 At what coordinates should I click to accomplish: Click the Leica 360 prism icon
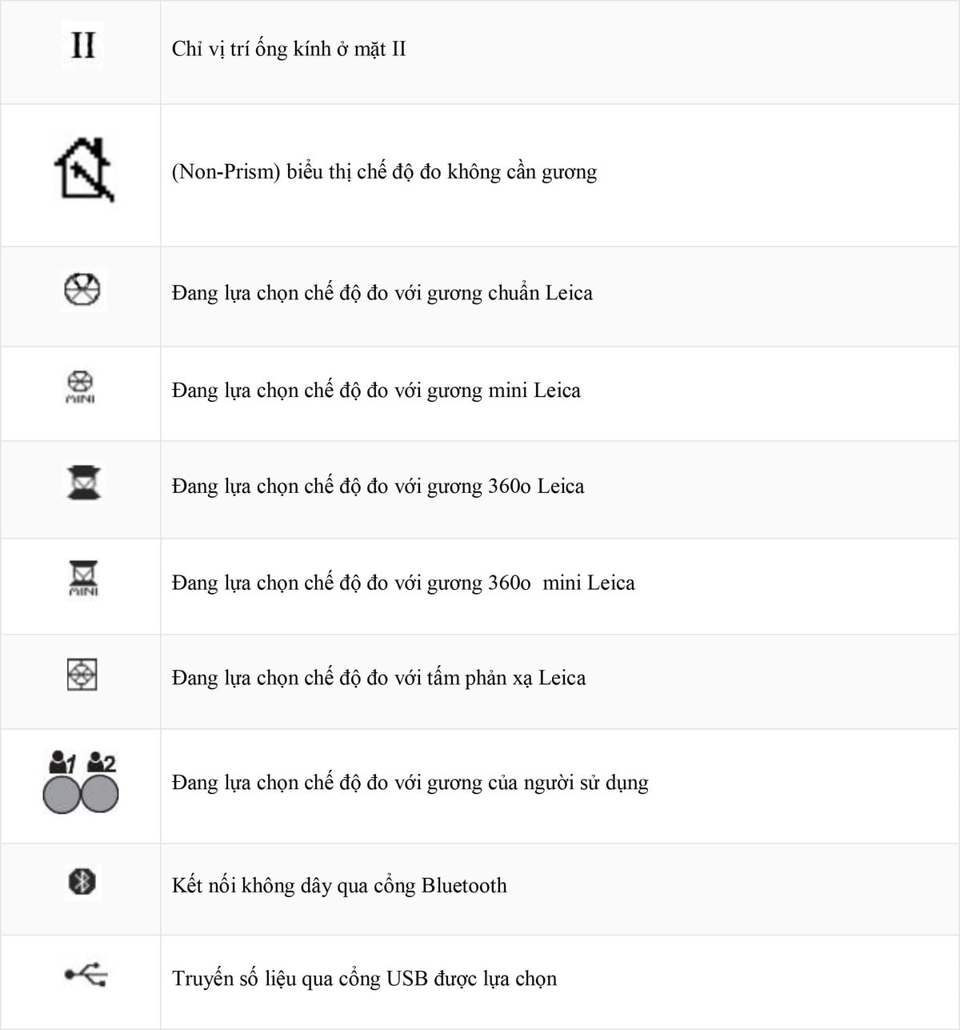[84, 483]
